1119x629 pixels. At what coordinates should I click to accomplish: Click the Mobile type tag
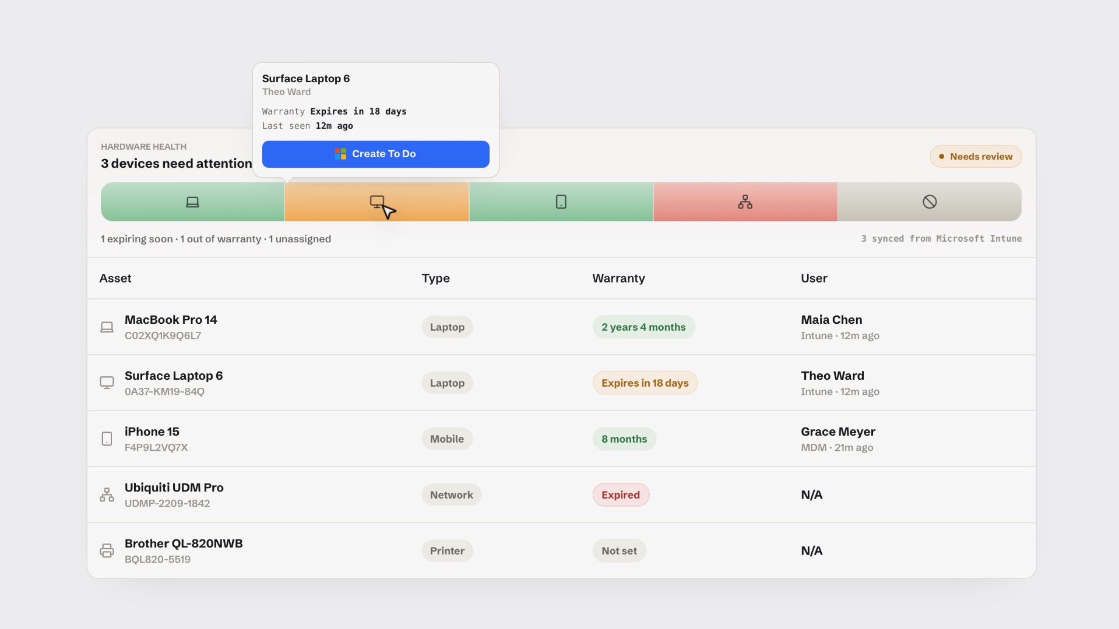click(x=447, y=439)
